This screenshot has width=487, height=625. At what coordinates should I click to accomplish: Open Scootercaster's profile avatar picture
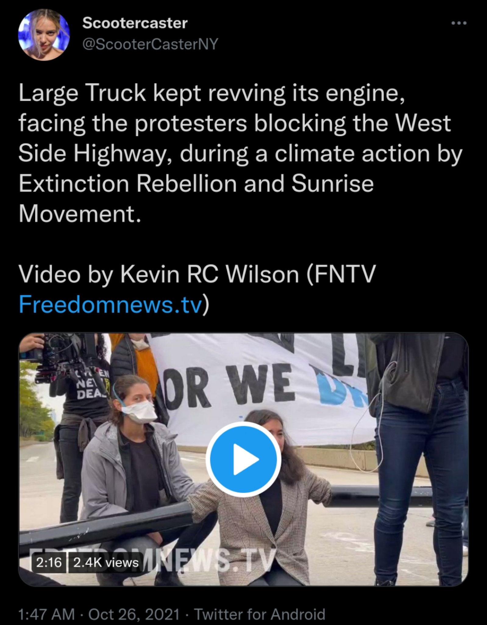click(44, 34)
